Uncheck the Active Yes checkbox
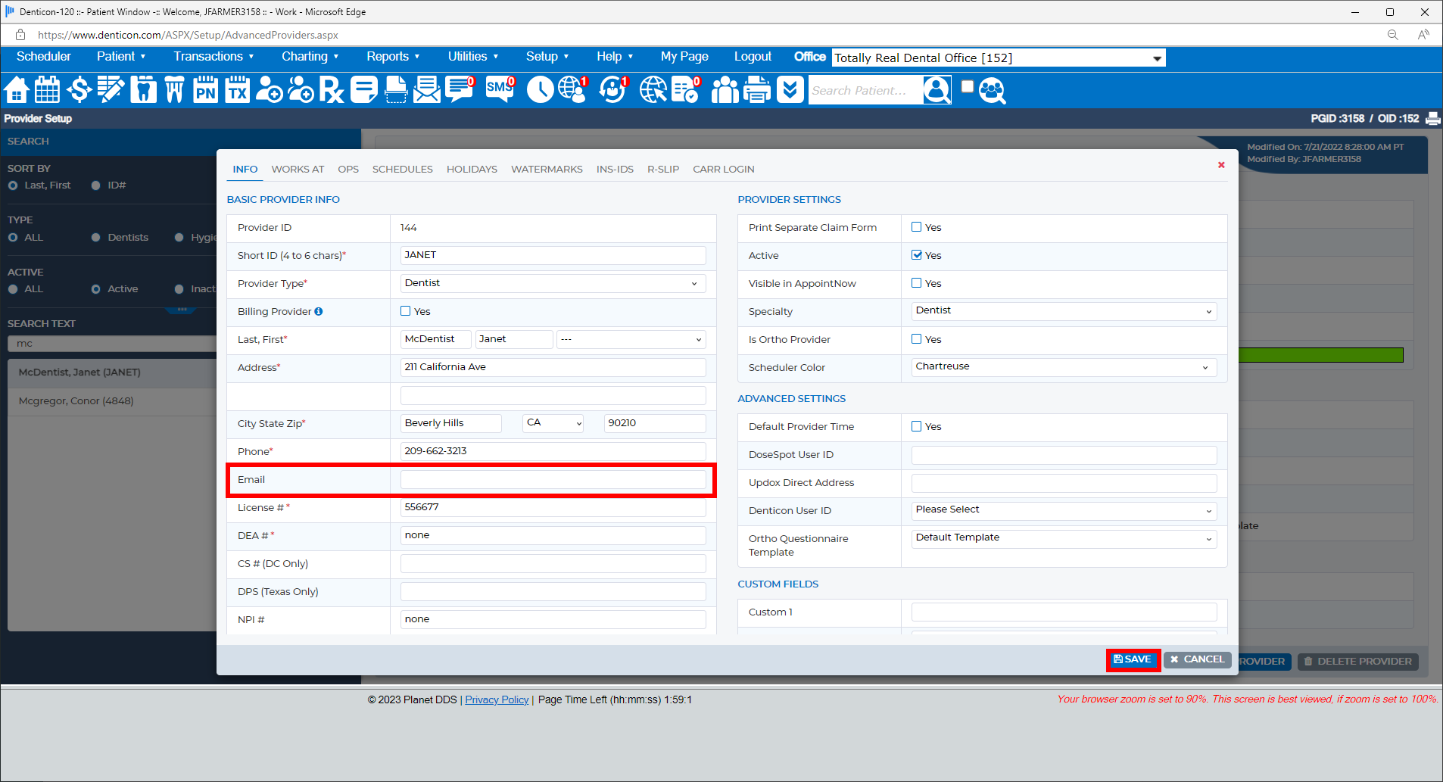The width and height of the screenshot is (1443, 782). [917, 255]
